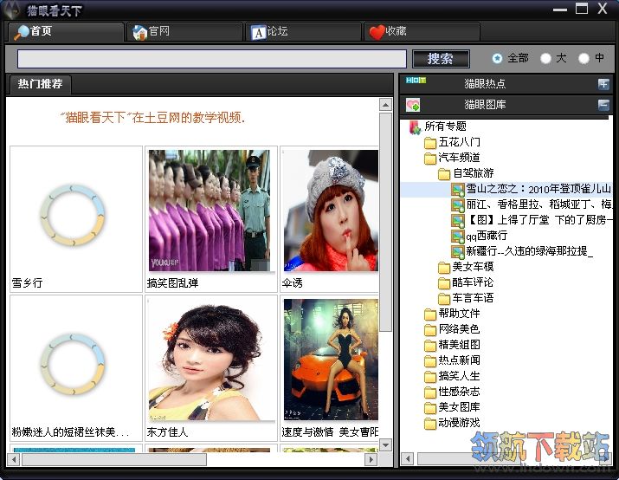Maximize the 猫眼看天下 window
Viewport: 619px width, 480px height.
(x=581, y=8)
